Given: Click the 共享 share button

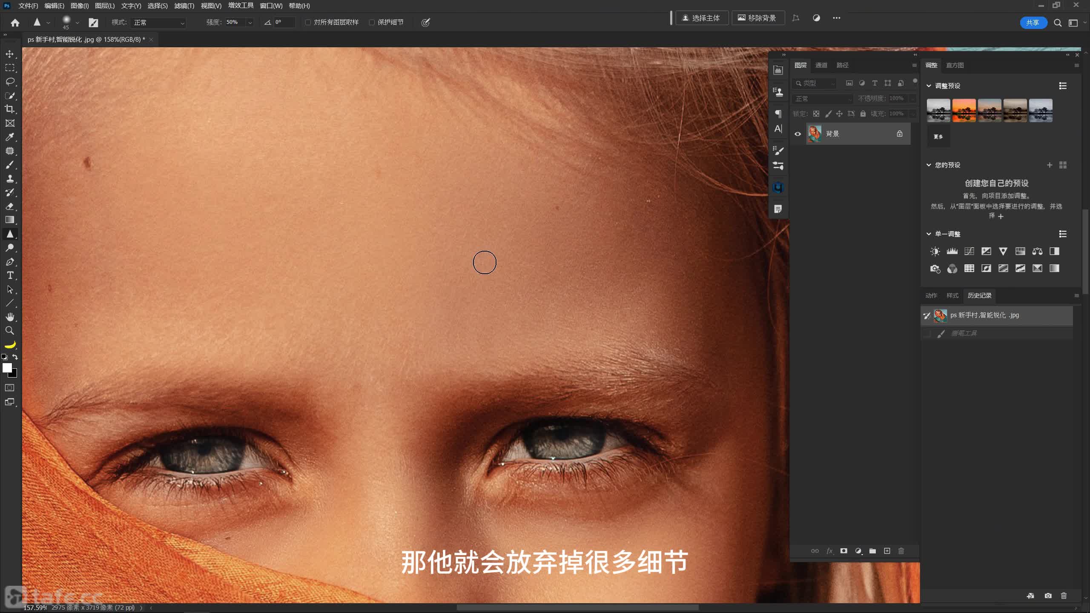Looking at the screenshot, I should [1033, 23].
